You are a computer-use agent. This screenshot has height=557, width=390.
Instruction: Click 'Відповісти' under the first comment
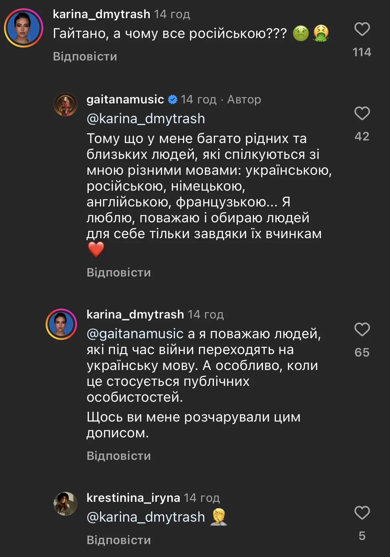click(x=84, y=56)
